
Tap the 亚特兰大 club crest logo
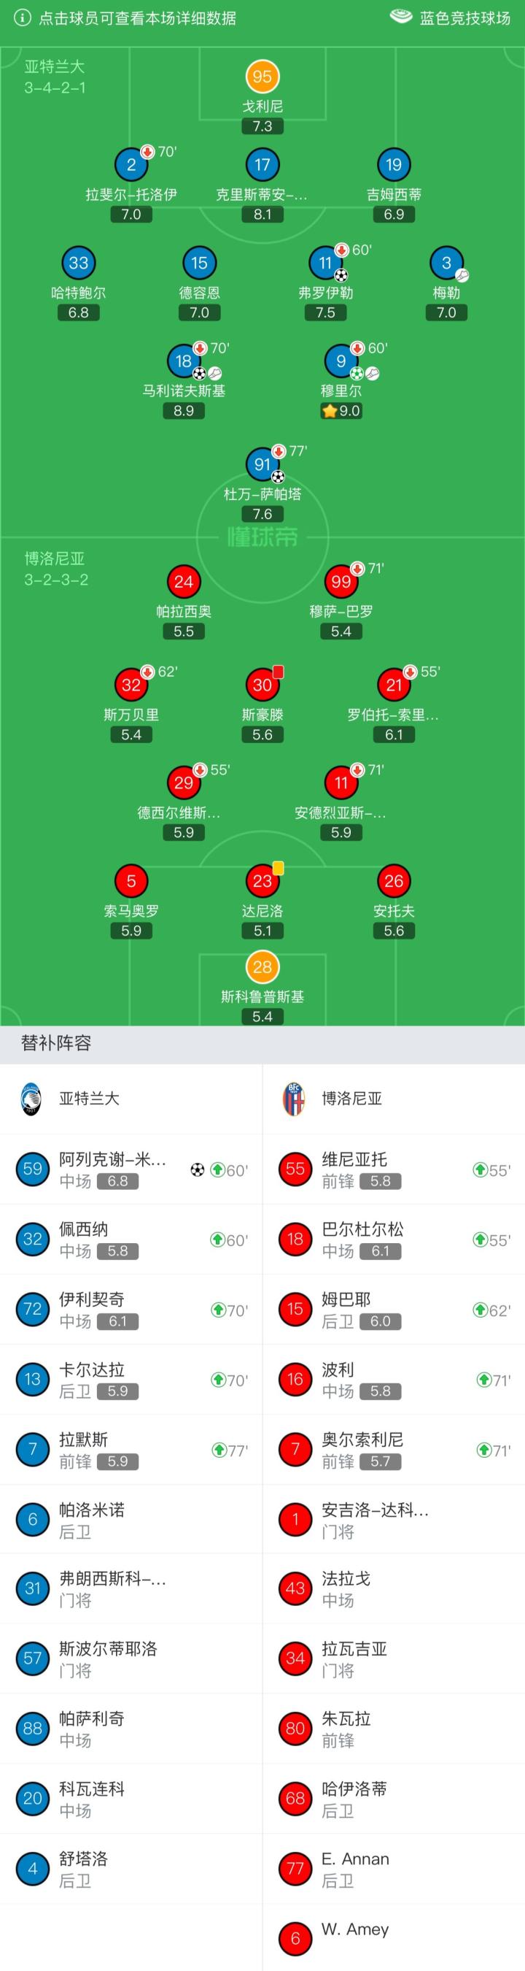coord(31,1099)
